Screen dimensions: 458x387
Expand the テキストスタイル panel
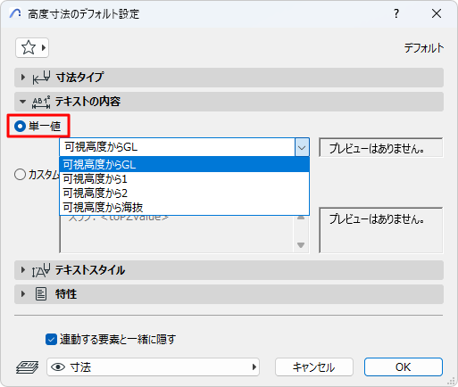point(23,270)
